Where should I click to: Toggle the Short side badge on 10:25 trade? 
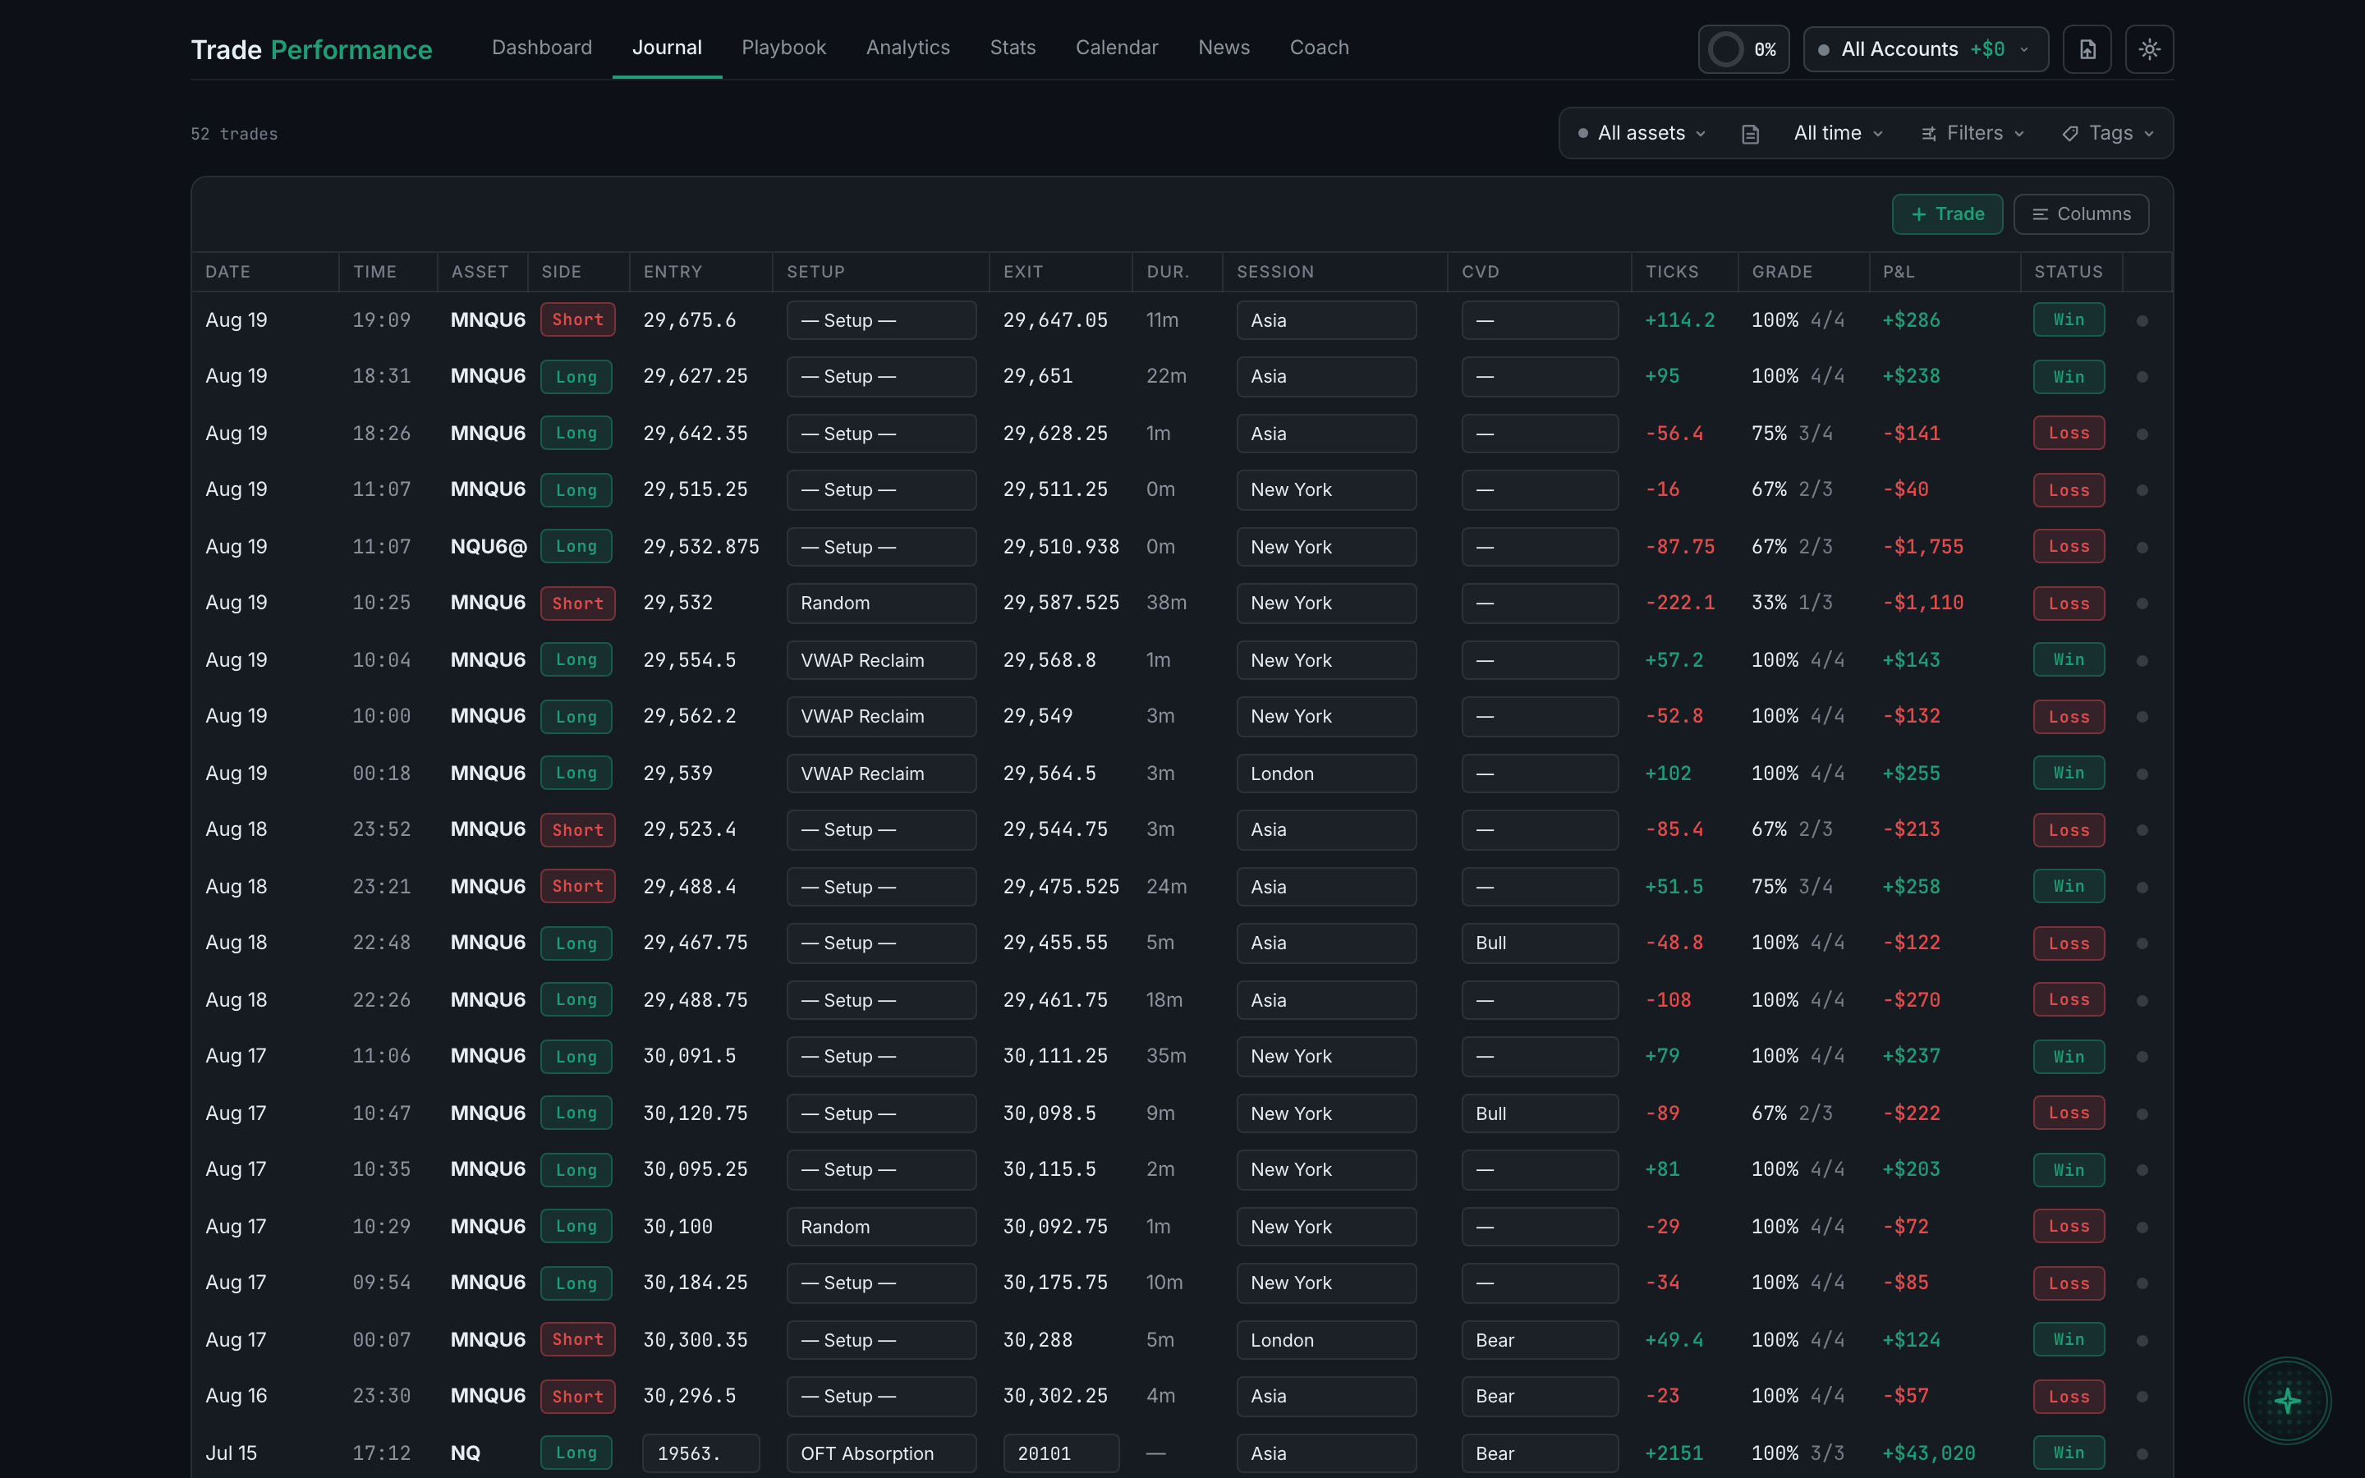click(577, 604)
